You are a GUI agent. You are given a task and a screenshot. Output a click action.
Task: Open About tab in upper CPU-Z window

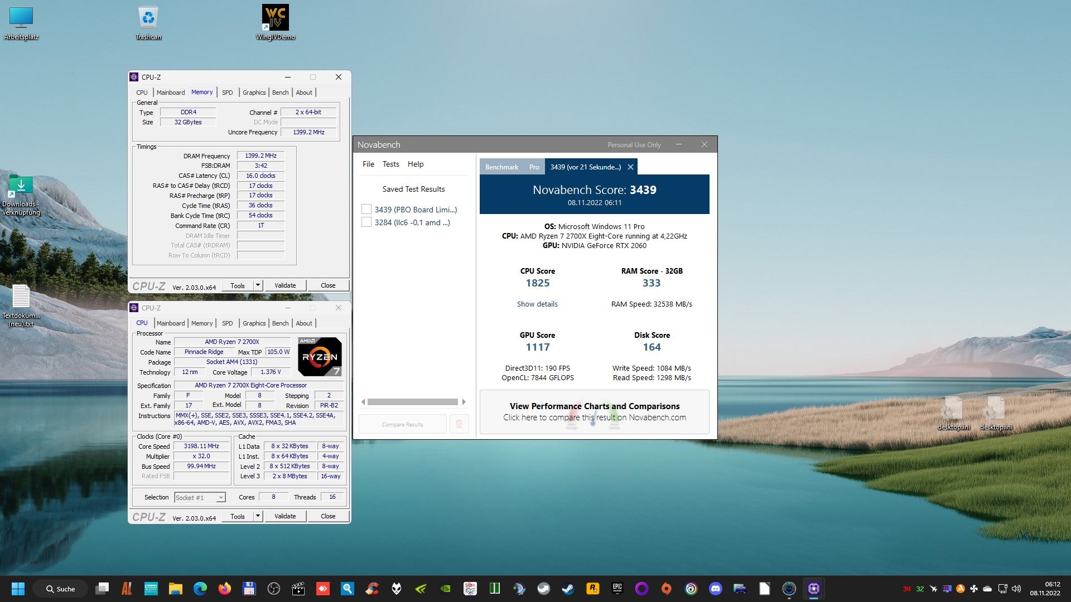point(304,93)
